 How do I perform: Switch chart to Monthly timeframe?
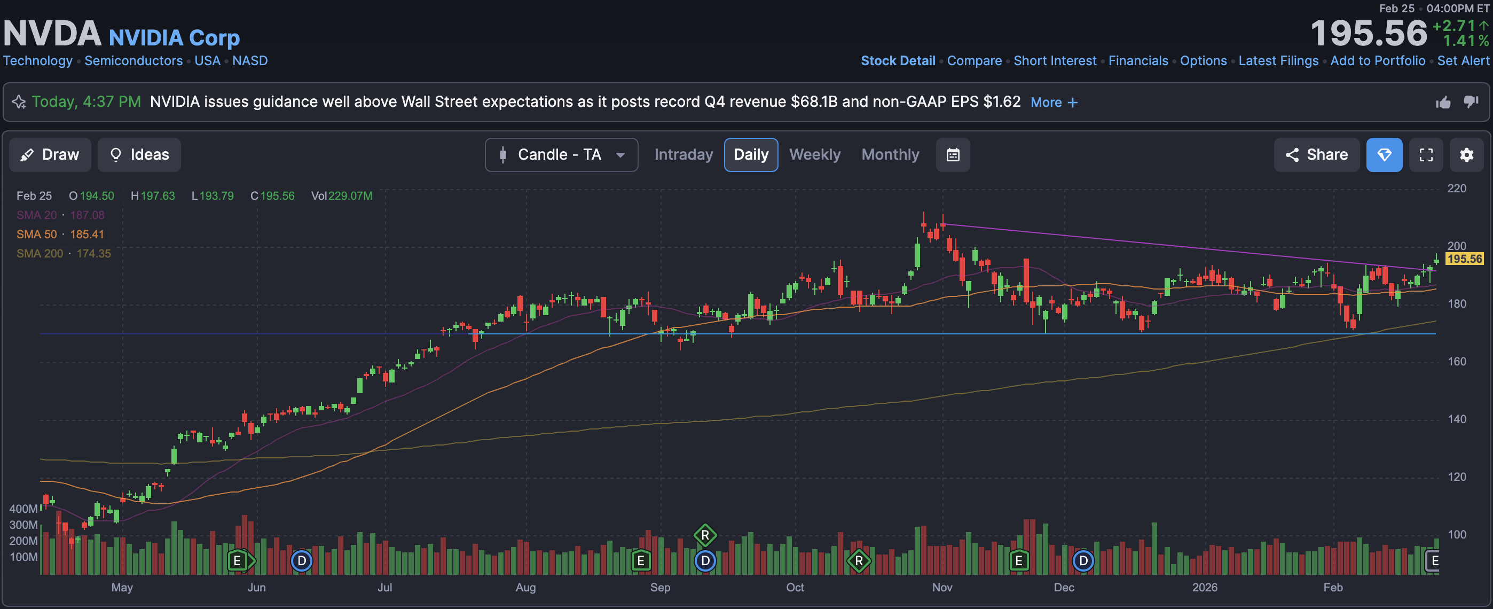pos(890,155)
